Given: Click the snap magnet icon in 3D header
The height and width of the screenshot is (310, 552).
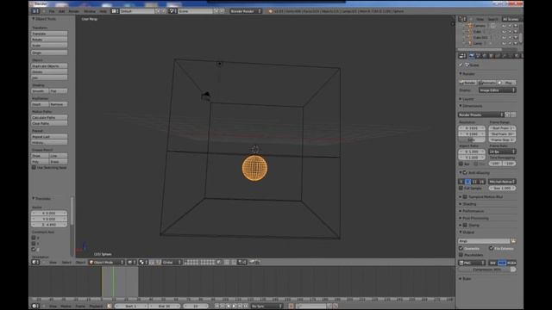Looking at the screenshot, I should pyautogui.click(x=234, y=262).
